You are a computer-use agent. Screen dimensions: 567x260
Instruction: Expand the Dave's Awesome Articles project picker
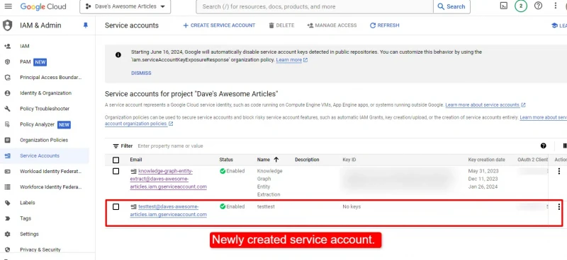pos(125,6)
